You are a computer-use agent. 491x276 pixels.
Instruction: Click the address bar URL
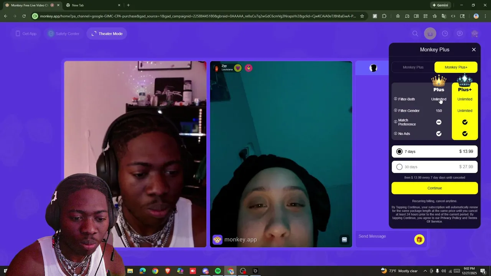[198, 16]
